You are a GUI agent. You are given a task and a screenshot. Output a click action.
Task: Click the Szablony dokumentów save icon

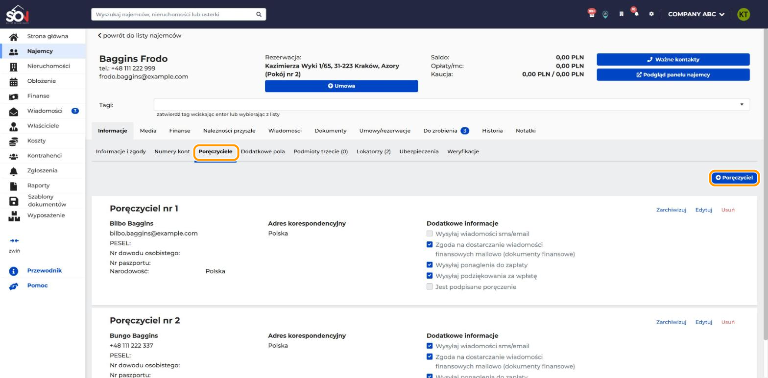tap(14, 201)
